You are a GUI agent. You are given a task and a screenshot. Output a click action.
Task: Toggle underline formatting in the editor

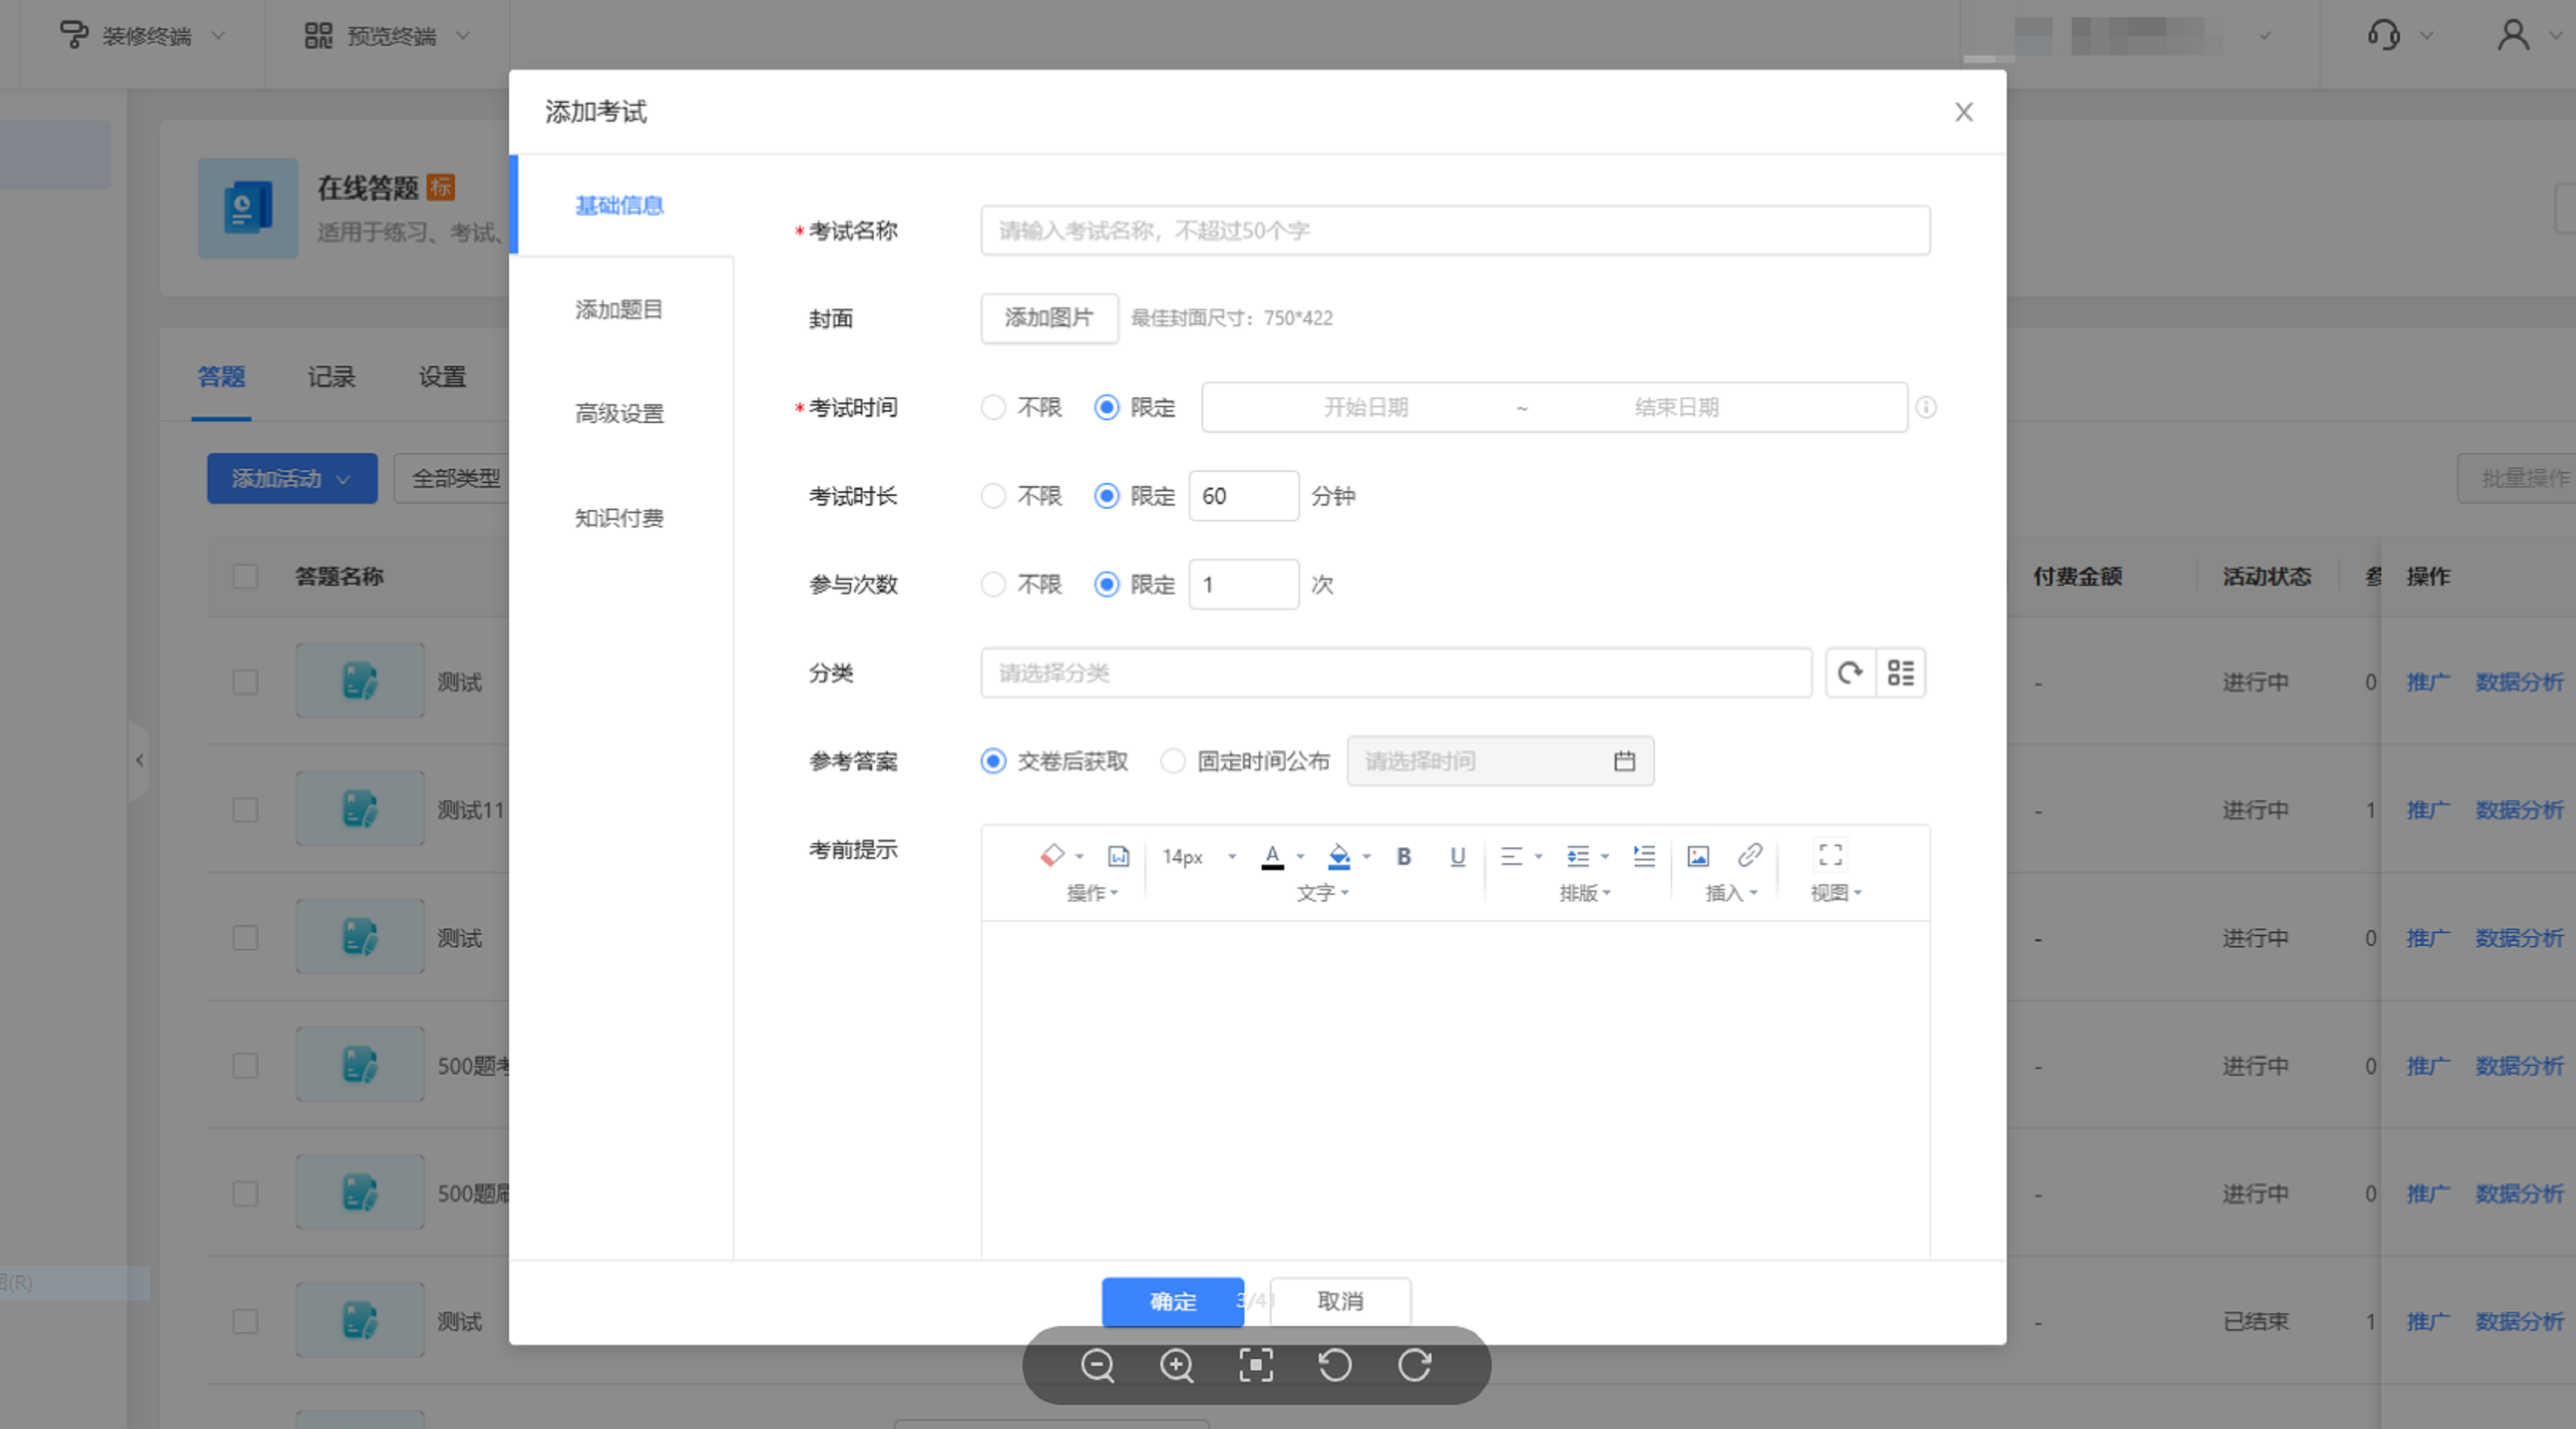point(1457,856)
